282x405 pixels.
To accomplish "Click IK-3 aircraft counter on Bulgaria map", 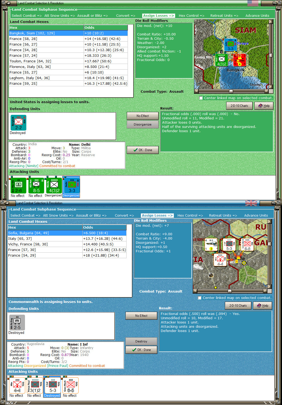I will (211, 245).
